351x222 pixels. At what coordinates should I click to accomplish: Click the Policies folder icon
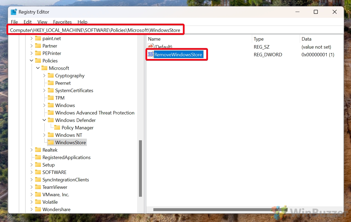[x=38, y=61]
